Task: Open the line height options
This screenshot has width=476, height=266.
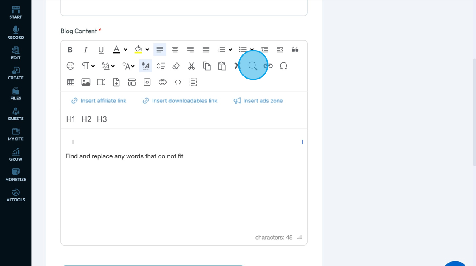Action: pos(161,66)
